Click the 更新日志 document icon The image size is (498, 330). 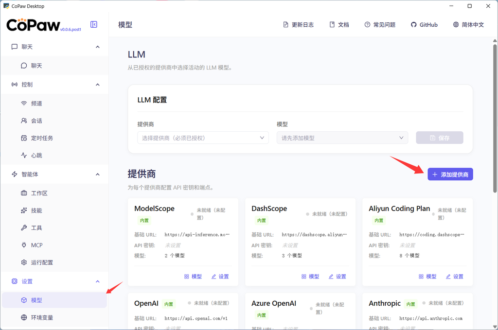coord(285,24)
